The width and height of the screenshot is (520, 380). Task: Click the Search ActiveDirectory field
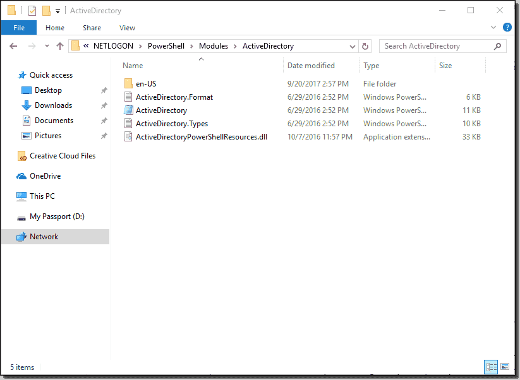[x=443, y=46]
